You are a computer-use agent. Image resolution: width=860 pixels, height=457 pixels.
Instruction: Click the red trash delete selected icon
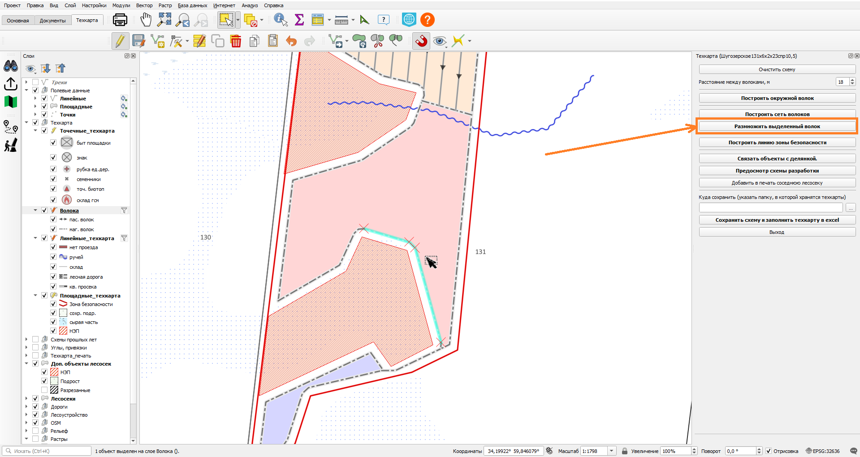pos(236,41)
